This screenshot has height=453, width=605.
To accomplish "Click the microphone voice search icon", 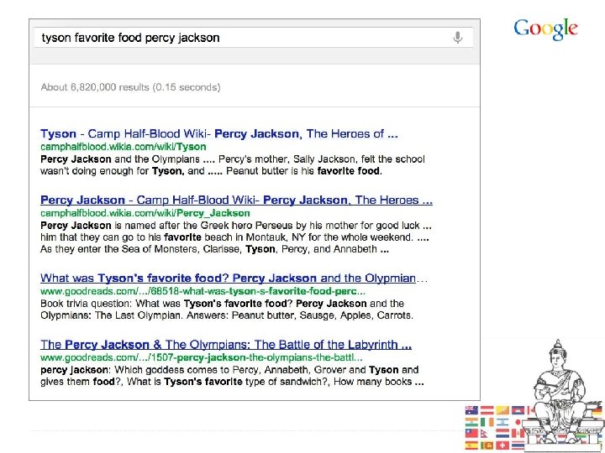I will [458, 38].
